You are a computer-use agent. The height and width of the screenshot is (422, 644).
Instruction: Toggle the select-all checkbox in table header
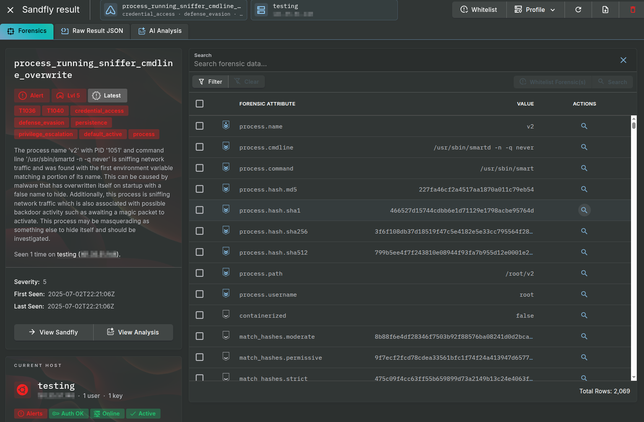tap(200, 104)
